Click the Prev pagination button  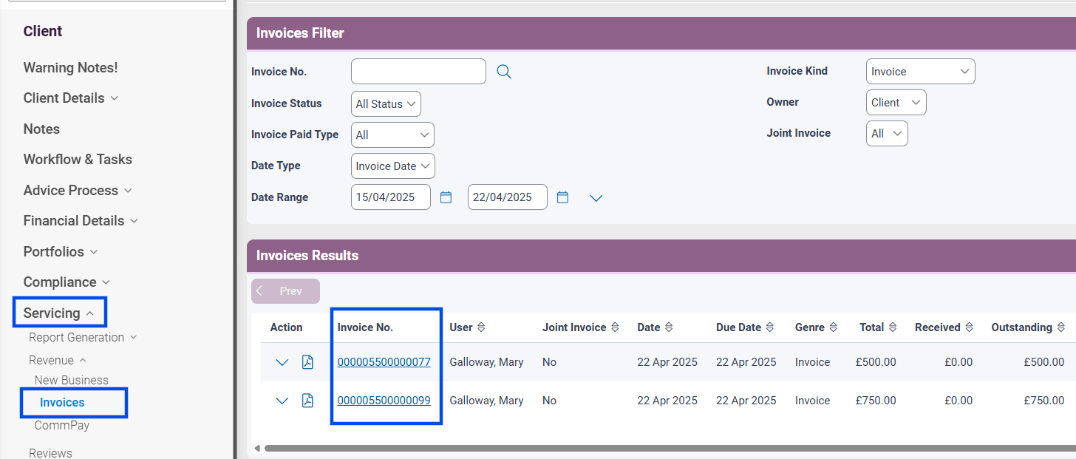pyautogui.click(x=285, y=290)
